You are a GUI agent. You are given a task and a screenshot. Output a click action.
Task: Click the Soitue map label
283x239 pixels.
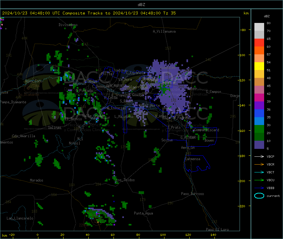coord(167,140)
